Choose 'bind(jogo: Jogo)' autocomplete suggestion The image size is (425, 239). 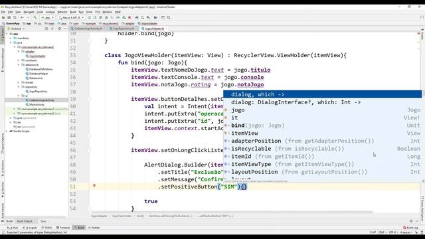tap(322, 125)
